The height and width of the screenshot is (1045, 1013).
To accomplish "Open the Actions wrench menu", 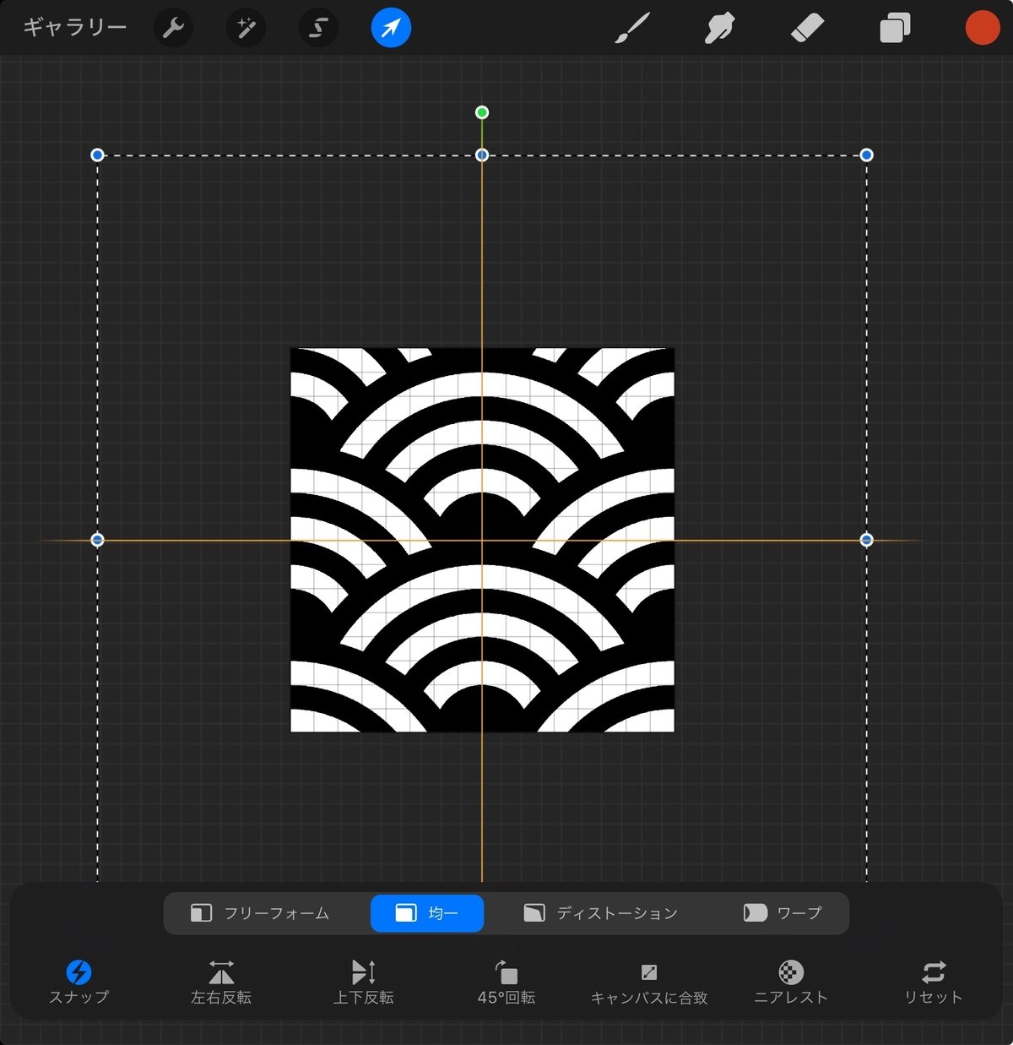I will coord(173,28).
